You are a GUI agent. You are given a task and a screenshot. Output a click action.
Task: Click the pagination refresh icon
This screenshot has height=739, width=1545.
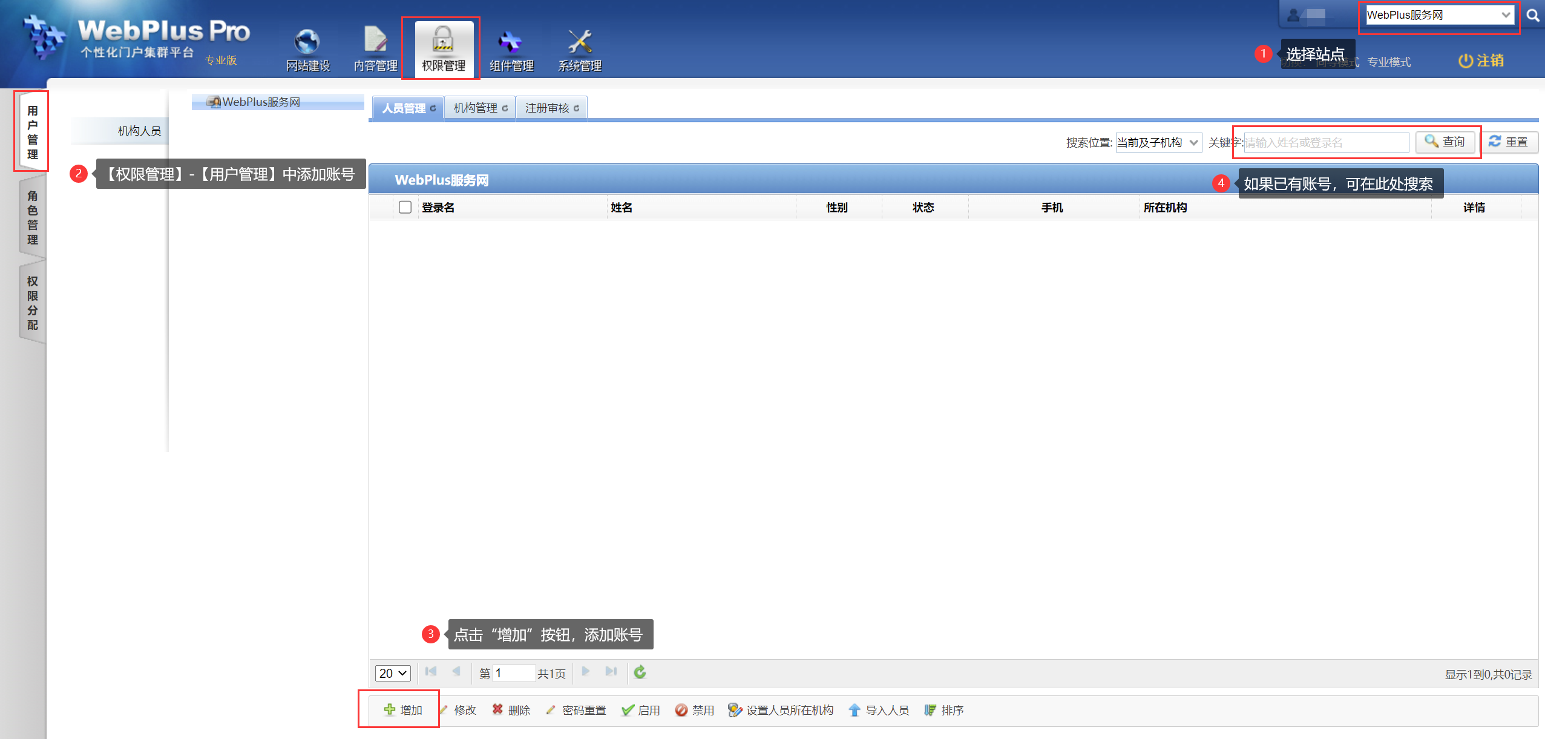[640, 672]
